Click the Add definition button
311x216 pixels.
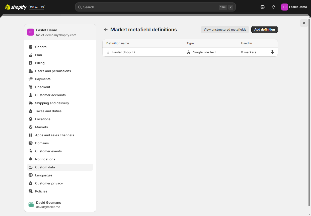point(265,30)
